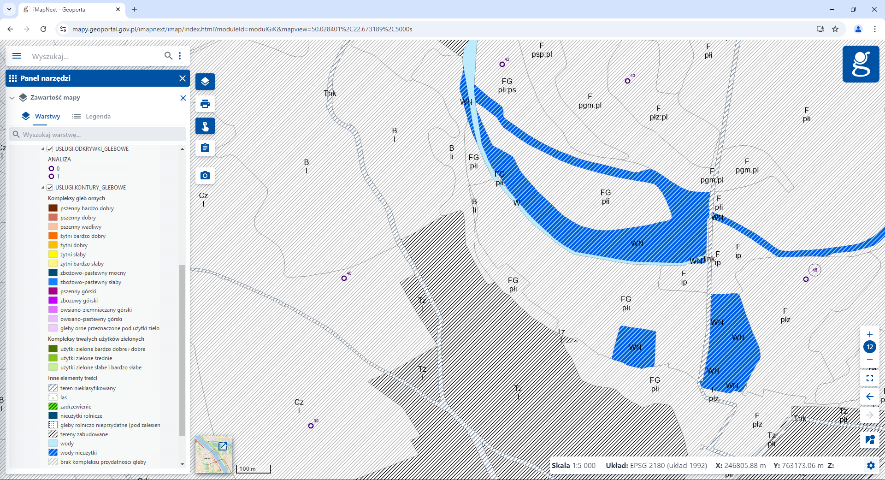Uncheck USLUGI.ODKRYWKI_GLEBOWE layer checkbox
The height and width of the screenshot is (480, 885).
point(50,149)
